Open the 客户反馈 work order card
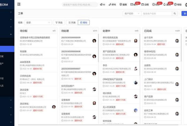Viewport: 187px width, 126px height. click(162, 100)
